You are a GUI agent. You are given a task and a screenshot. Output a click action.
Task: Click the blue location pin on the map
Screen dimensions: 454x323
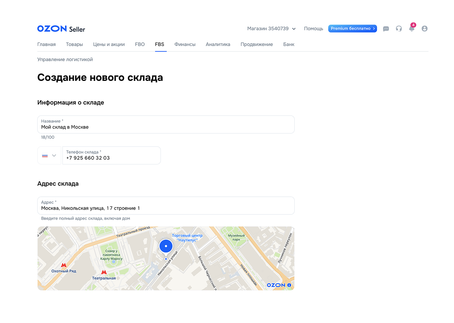(166, 246)
